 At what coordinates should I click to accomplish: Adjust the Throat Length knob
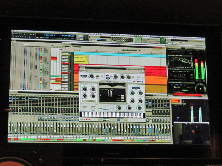point(128,77)
